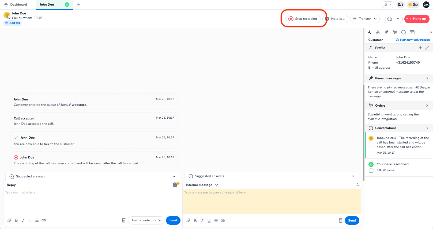Open the organization hierarchy tab icon
This screenshot has width=433, height=229.
pos(378,32)
